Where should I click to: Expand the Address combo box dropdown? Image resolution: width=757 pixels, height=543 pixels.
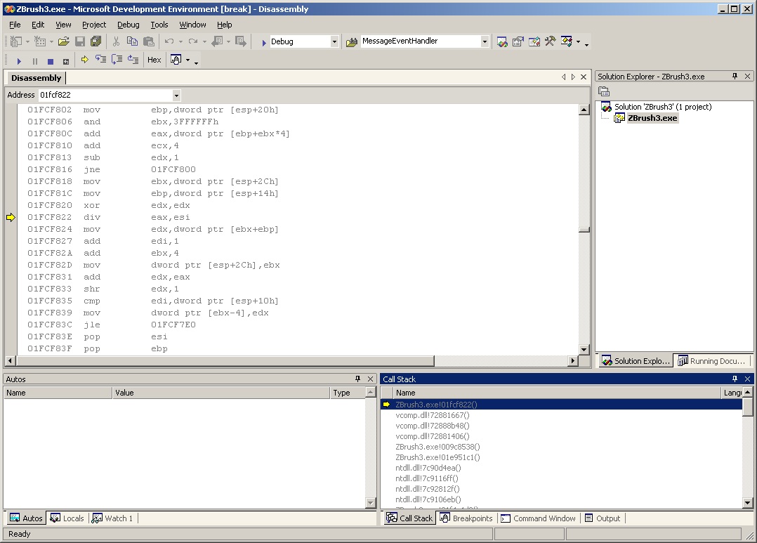pyautogui.click(x=176, y=96)
